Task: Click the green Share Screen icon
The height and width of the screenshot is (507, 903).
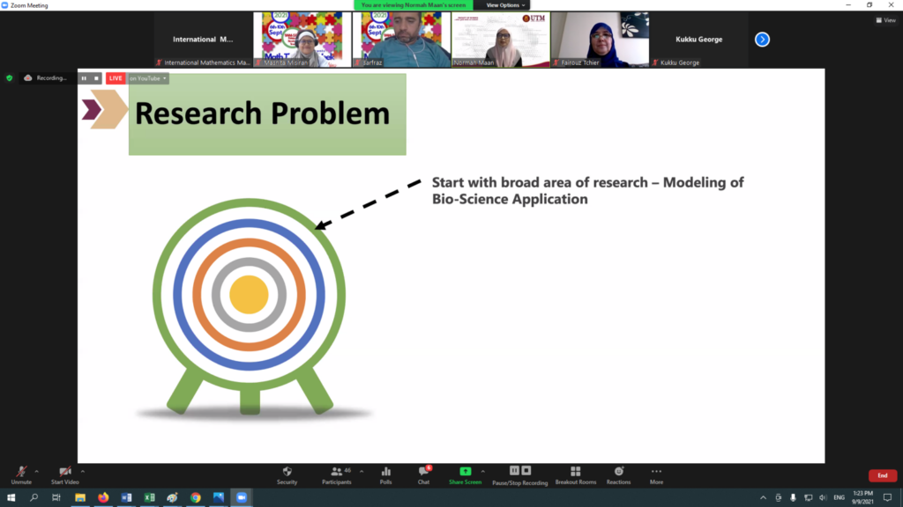Action: click(x=465, y=472)
